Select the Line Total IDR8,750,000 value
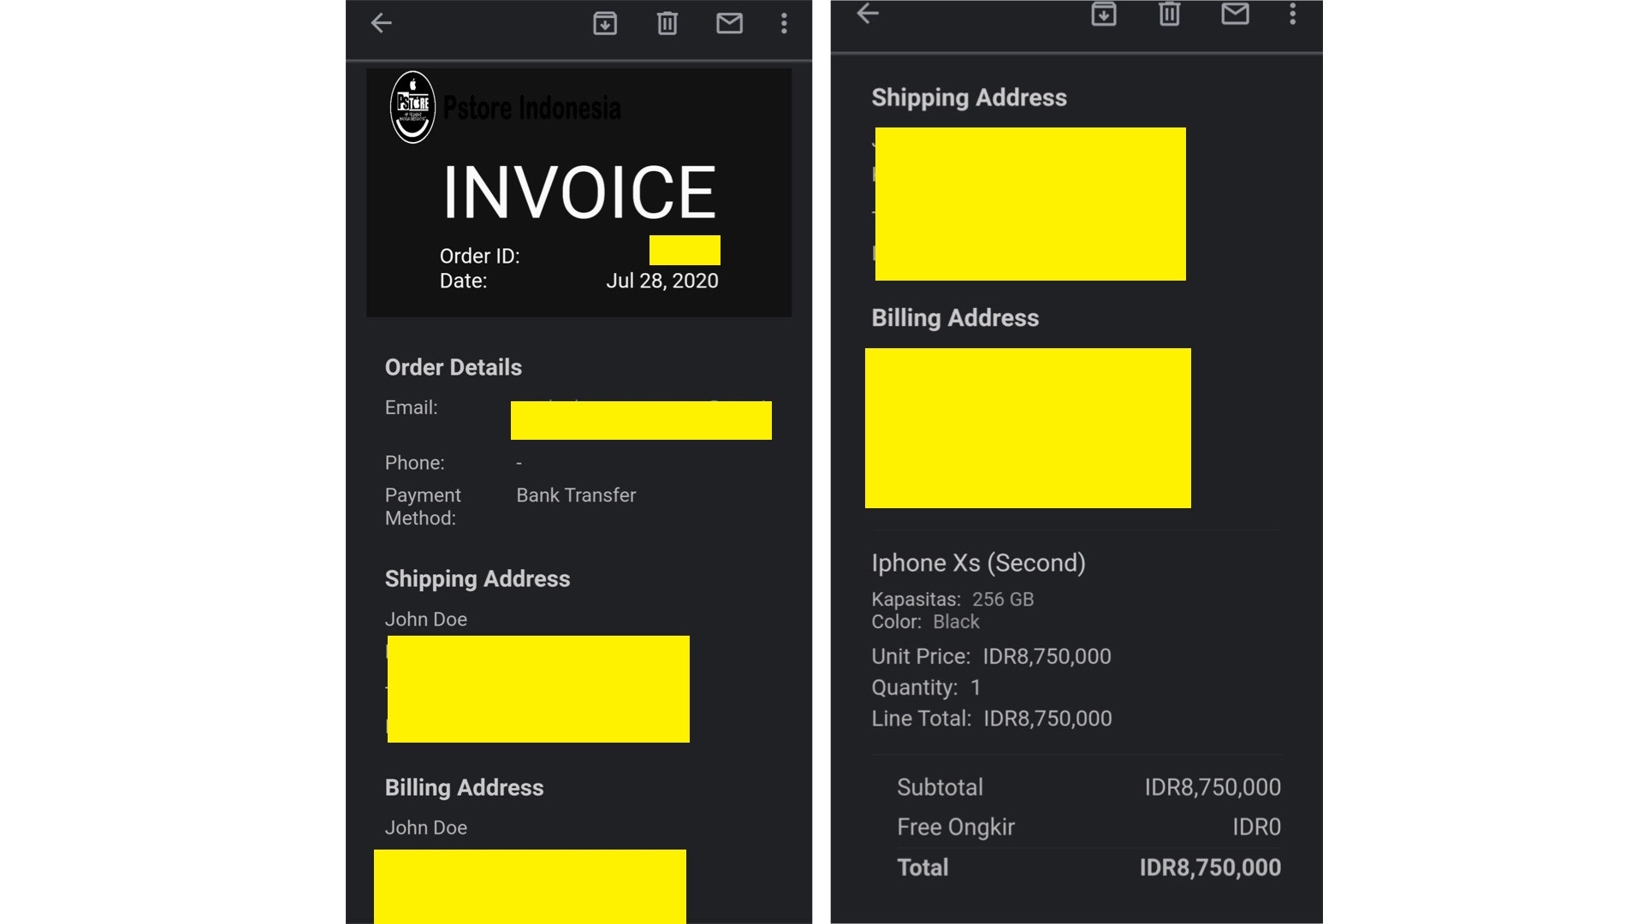 pos(1047,719)
